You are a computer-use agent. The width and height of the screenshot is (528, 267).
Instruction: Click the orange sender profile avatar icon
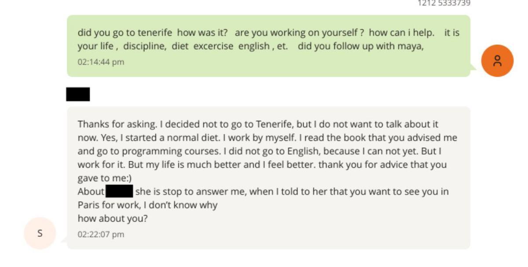click(497, 61)
